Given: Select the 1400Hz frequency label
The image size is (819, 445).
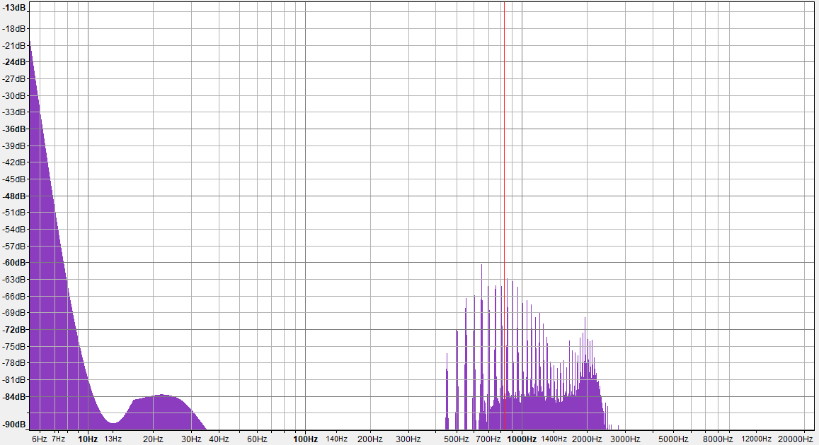Looking at the screenshot, I should pos(554,439).
